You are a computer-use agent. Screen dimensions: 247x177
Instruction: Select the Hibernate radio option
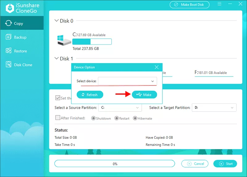tap(135, 118)
